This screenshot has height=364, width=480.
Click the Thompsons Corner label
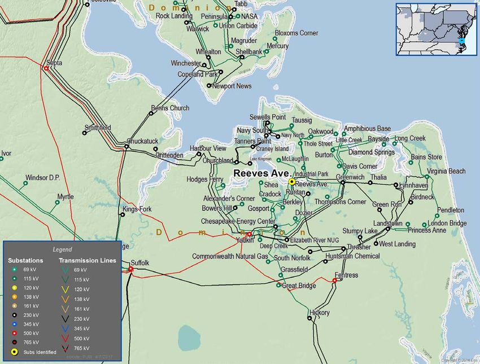point(340,201)
